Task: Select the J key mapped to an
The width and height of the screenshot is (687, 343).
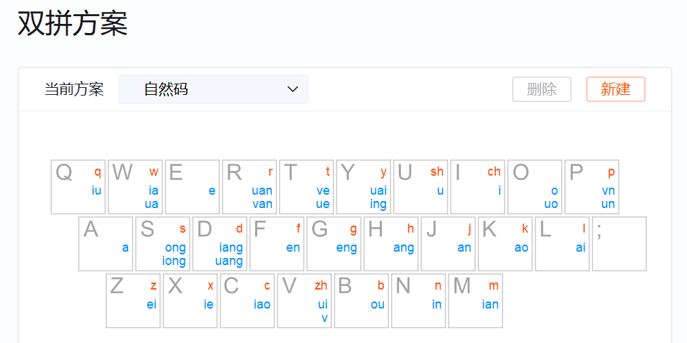Action: point(447,244)
